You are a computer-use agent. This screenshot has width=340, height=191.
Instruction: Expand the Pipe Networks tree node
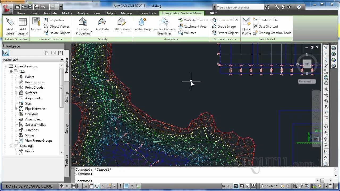point(16,109)
